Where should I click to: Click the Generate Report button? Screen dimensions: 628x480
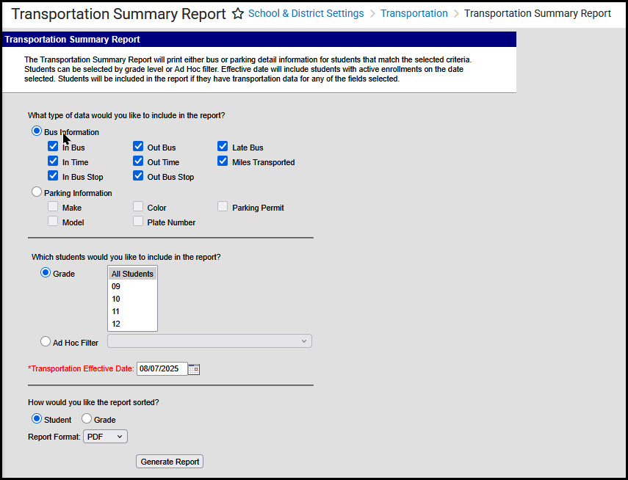pos(170,462)
